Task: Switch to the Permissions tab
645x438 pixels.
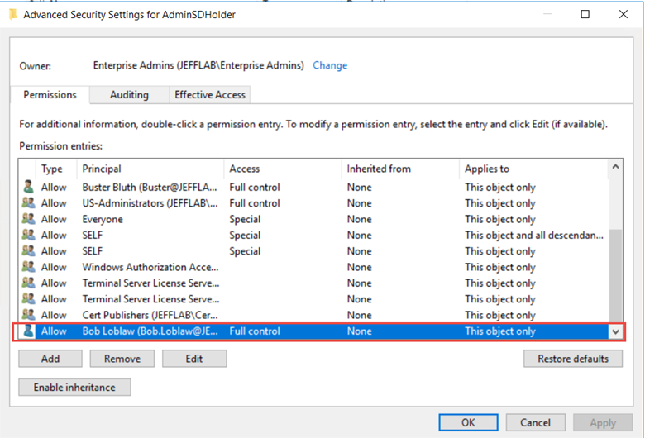Action: 50,95
